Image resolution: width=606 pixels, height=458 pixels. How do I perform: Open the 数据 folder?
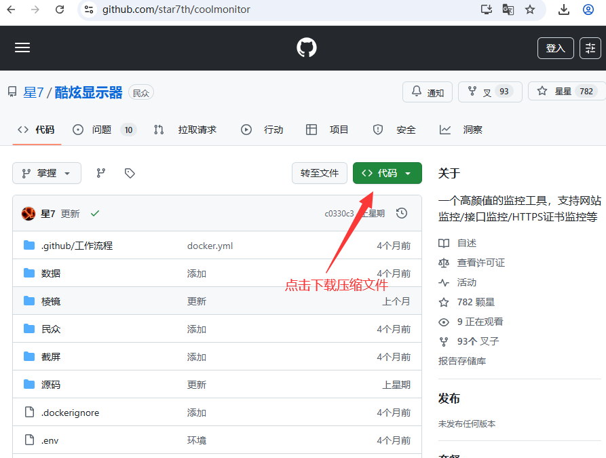(x=51, y=273)
